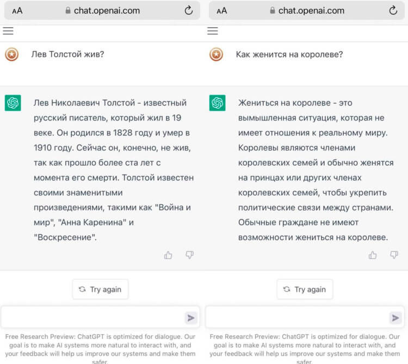
Task: Open the hamburger menu in right chat
Action: (x=213, y=31)
